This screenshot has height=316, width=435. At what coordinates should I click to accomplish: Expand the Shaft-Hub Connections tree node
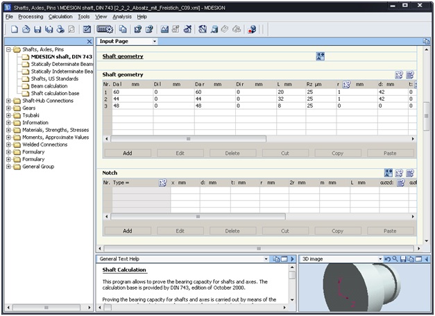pos(8,101)
